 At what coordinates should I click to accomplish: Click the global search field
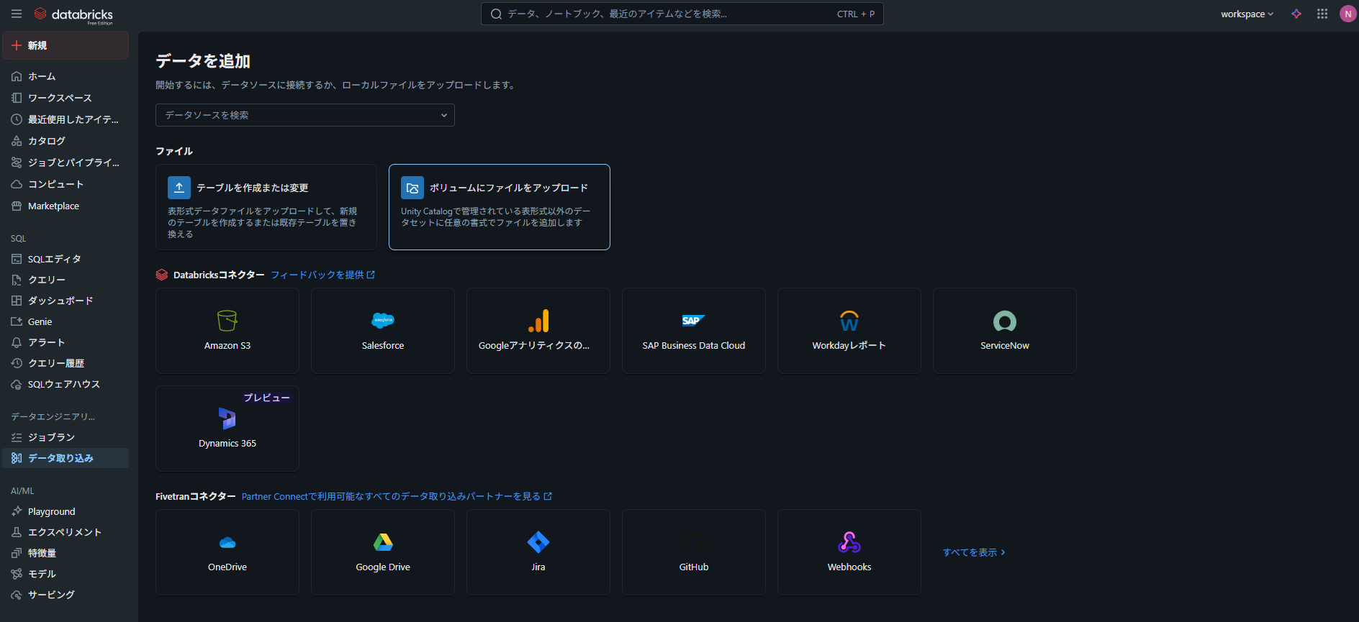coord(682,14)
